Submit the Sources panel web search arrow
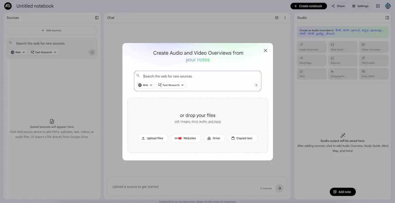The width and height of the screenshot is (395, 203). click(92, 52)
